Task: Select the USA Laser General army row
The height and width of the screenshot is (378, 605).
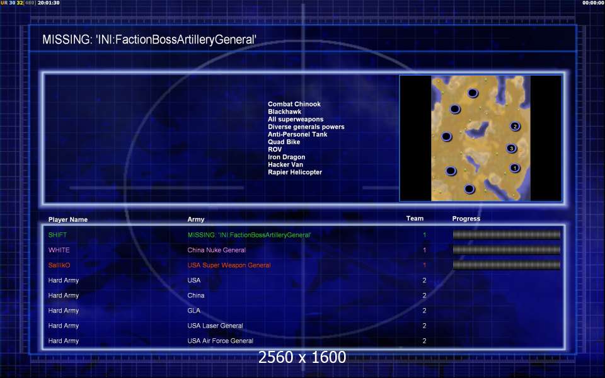Action: (x=215, y=326)
